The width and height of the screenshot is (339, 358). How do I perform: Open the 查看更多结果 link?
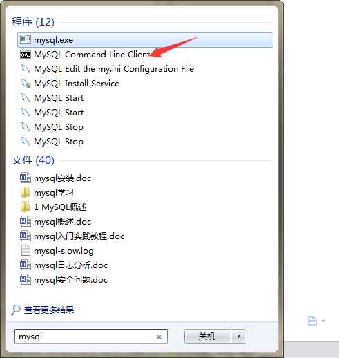(49, 310)
